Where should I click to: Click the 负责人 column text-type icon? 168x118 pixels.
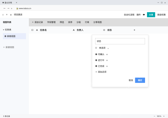[74, 30]
